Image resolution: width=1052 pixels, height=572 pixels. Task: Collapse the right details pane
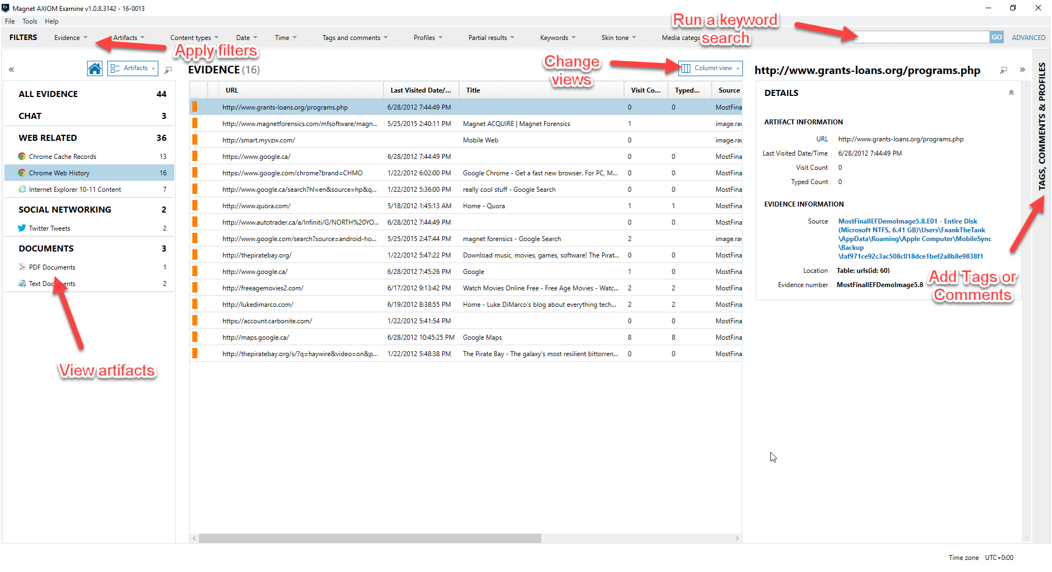click(1022, 70)
